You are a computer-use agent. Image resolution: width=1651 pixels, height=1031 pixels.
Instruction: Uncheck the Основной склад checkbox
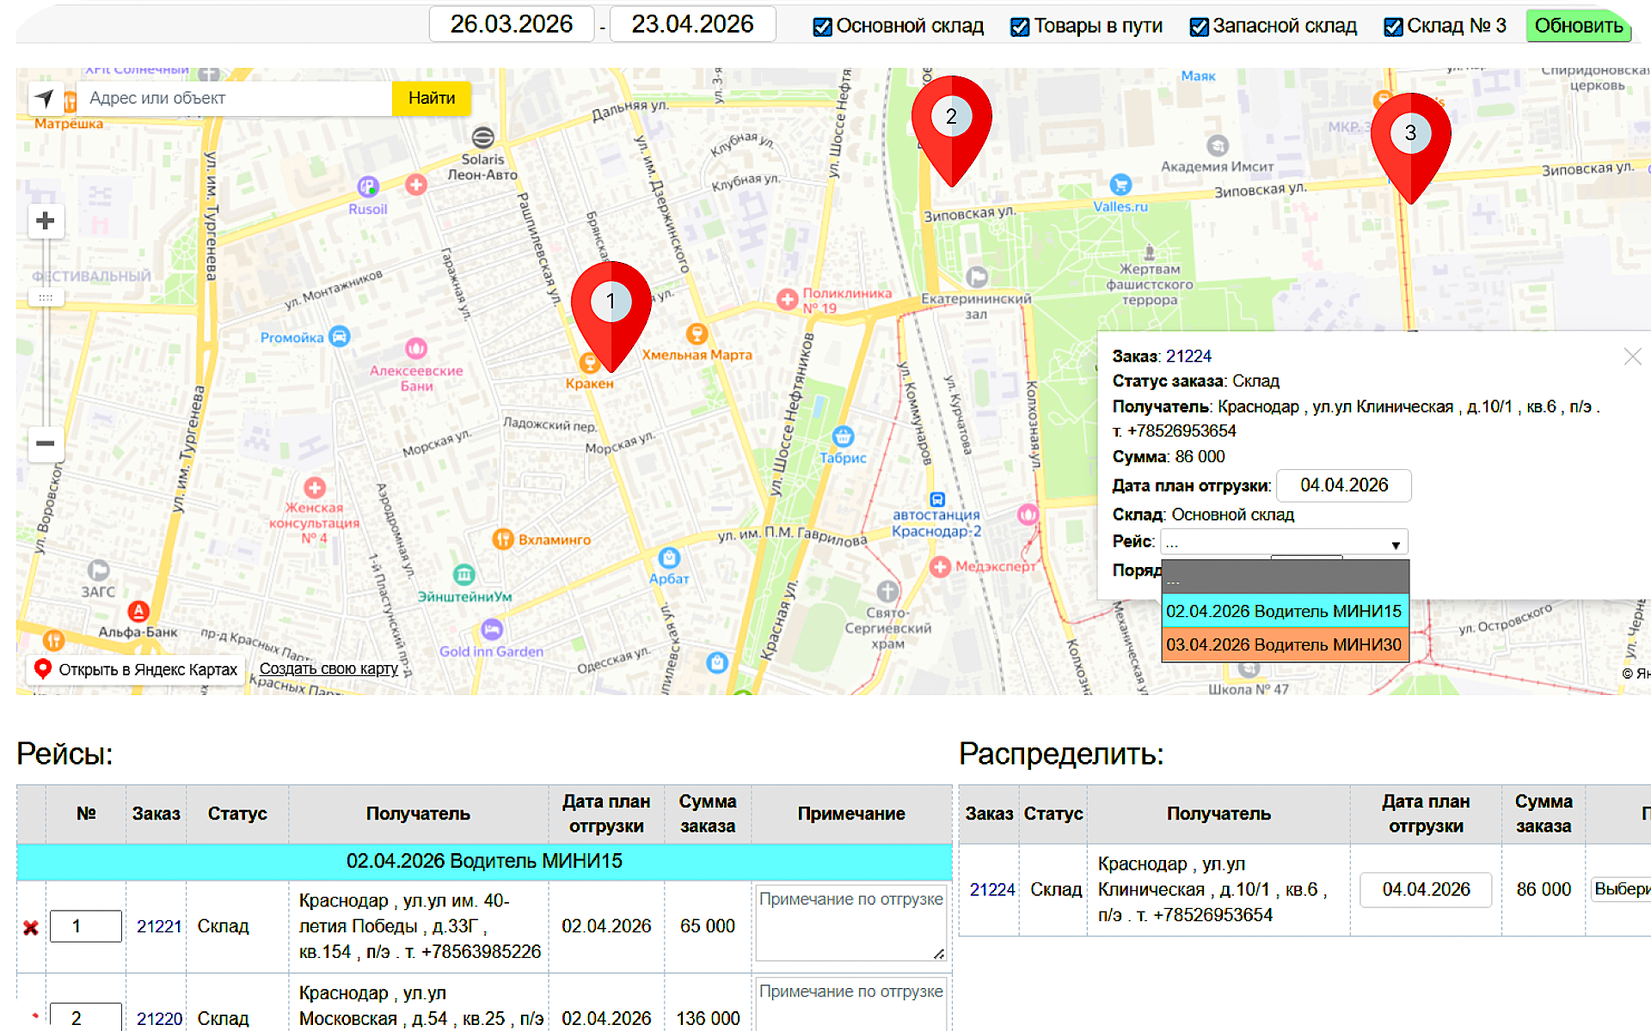(x=822, y=27)
